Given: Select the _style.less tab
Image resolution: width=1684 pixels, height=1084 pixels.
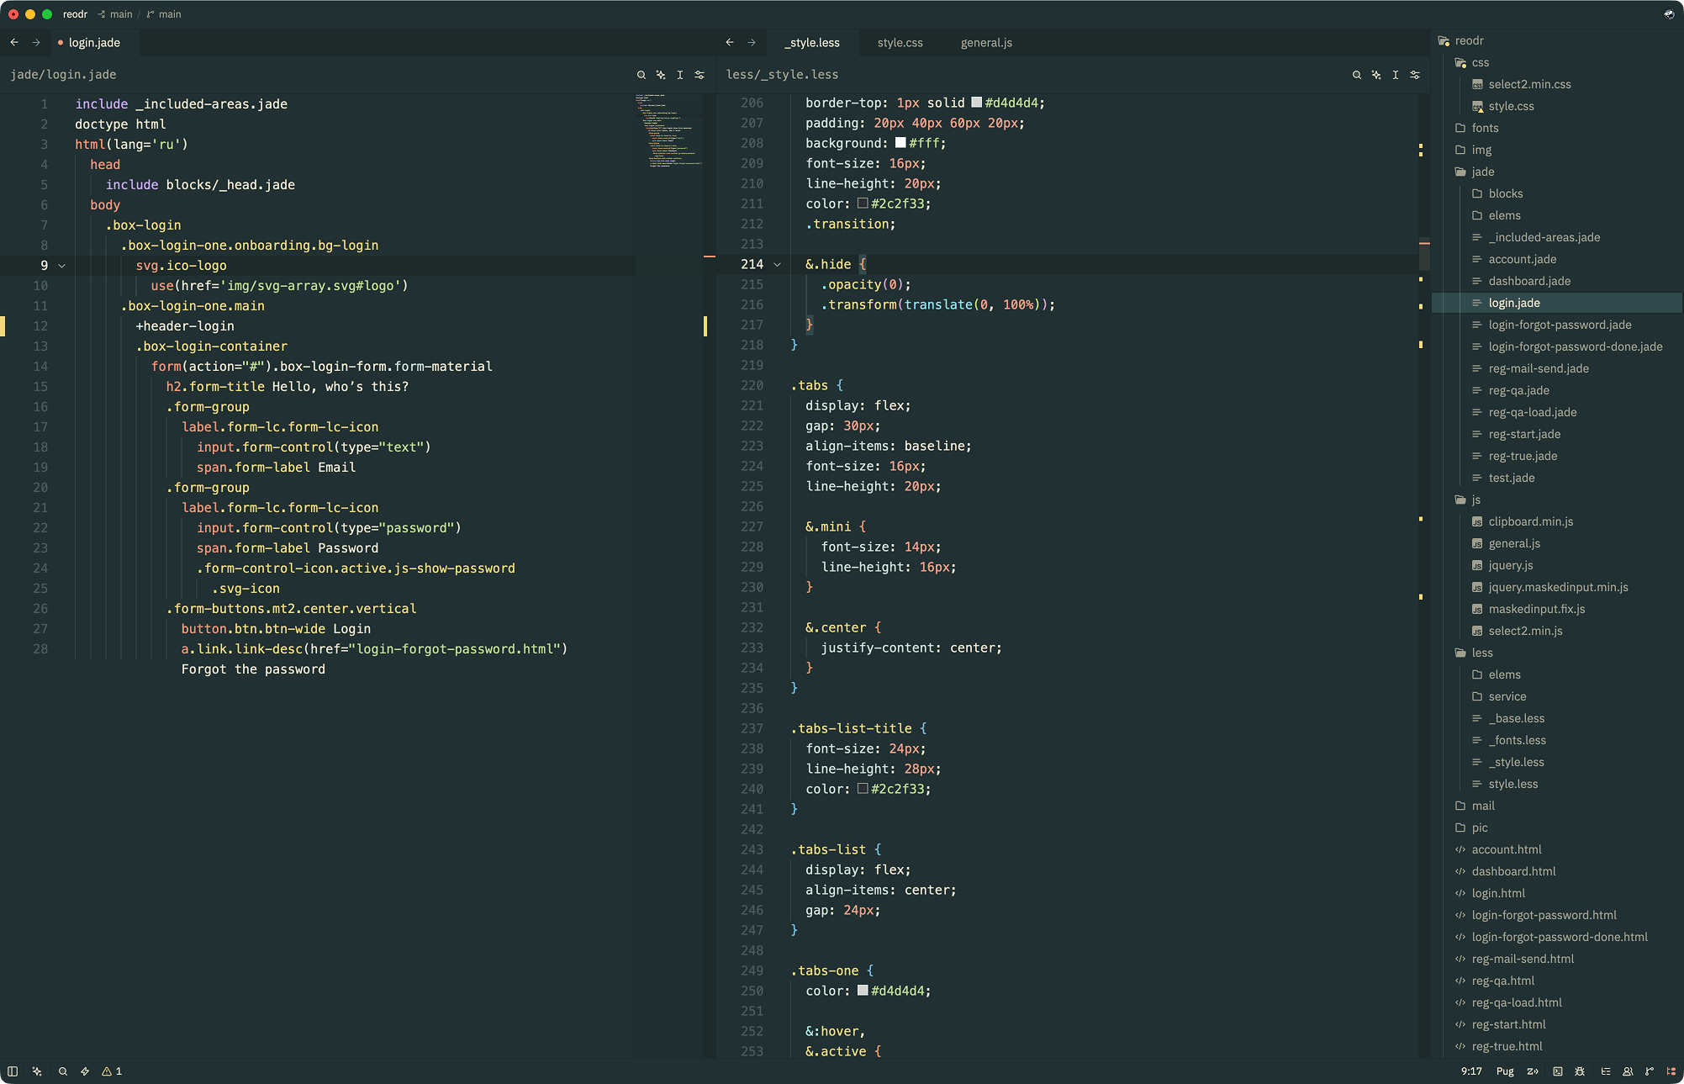Looking at the screenshot, I should [811, 43].
